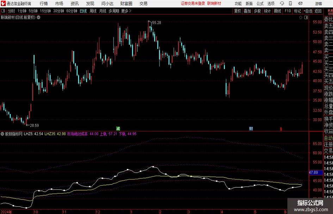Click the 返回 back button
The image size is (333, 214).
pos(318,11)
